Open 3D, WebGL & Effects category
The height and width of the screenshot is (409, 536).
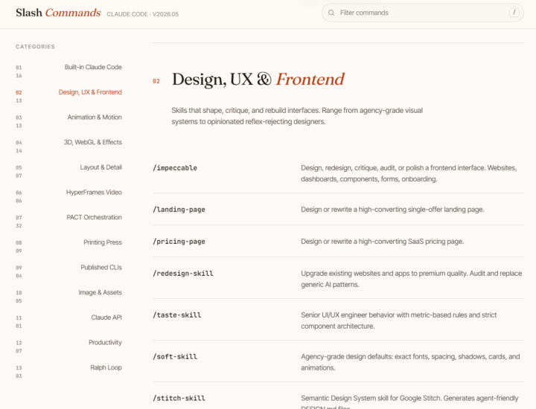tap(68, 146)
